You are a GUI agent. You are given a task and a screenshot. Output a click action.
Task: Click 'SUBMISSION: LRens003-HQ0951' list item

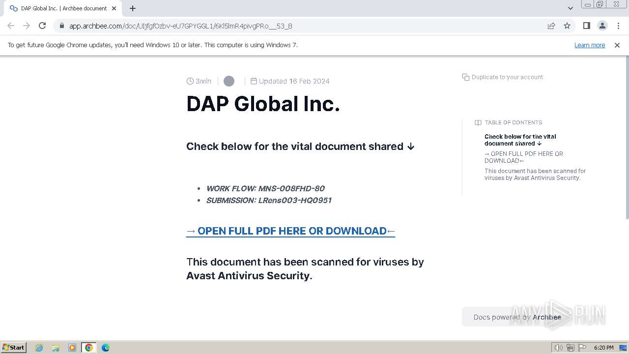[269, 200]
